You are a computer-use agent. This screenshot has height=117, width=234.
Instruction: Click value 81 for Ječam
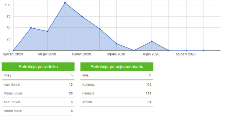pos(150,102)
